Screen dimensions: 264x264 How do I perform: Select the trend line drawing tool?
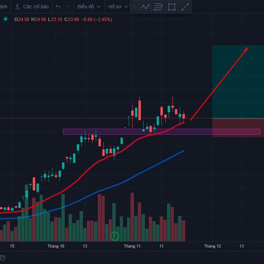click(x=185, y=7)
